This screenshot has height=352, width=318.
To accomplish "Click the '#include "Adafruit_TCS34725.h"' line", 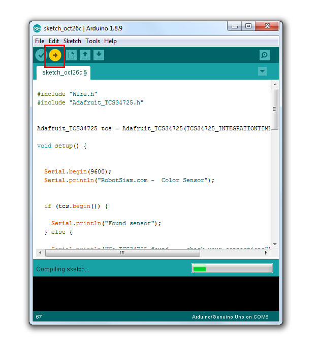I will point(90,102).
